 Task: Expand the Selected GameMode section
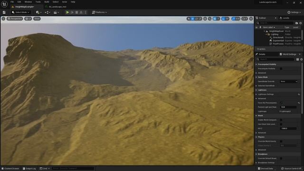(256, 85)
